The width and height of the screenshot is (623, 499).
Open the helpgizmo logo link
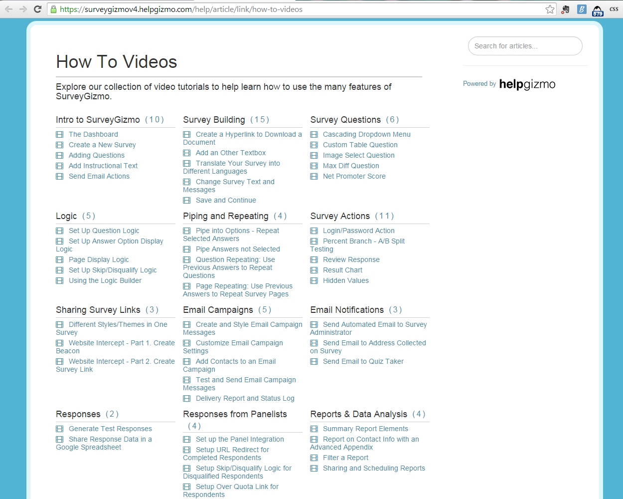click(x=527, y=84)
